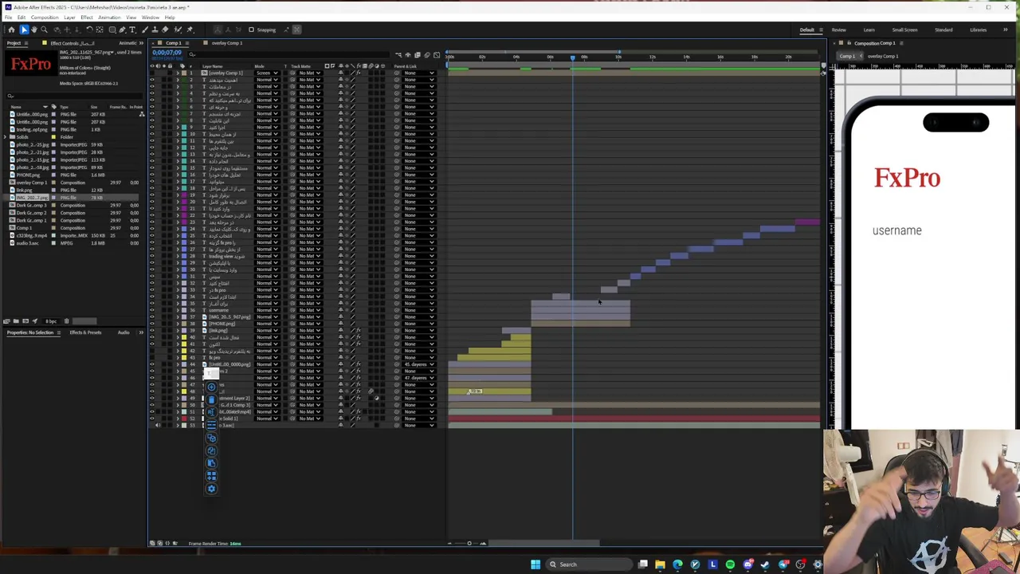The height and width of the screenshot is (574, 1020).
Task: Select the Clone Stamp tool
Action: coord(155,29)
